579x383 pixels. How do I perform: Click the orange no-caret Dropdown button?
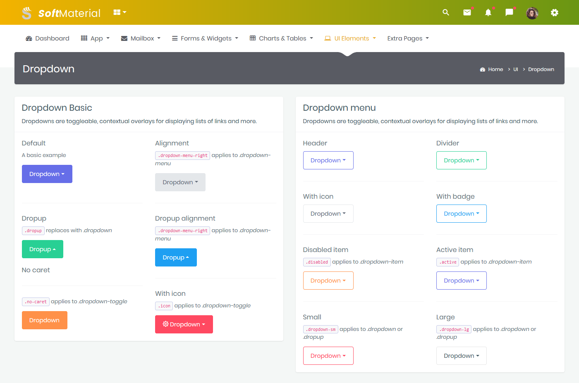click(x=44, y=320)
